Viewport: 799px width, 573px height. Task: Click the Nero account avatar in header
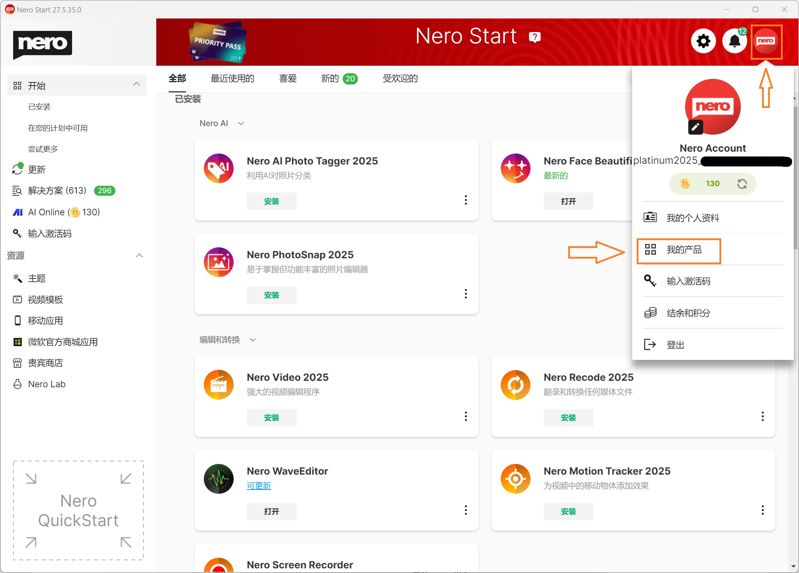tap(766, 41)
